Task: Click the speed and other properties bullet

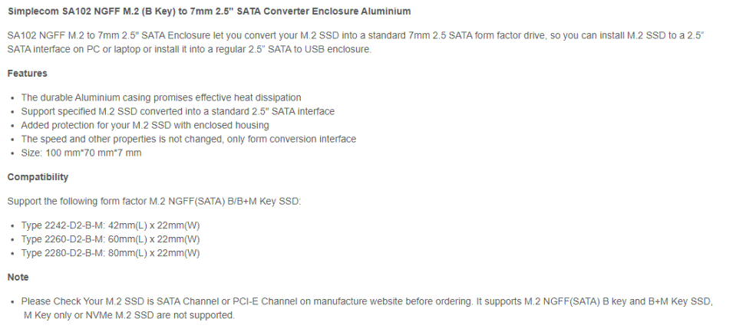Action: [188, 140]
